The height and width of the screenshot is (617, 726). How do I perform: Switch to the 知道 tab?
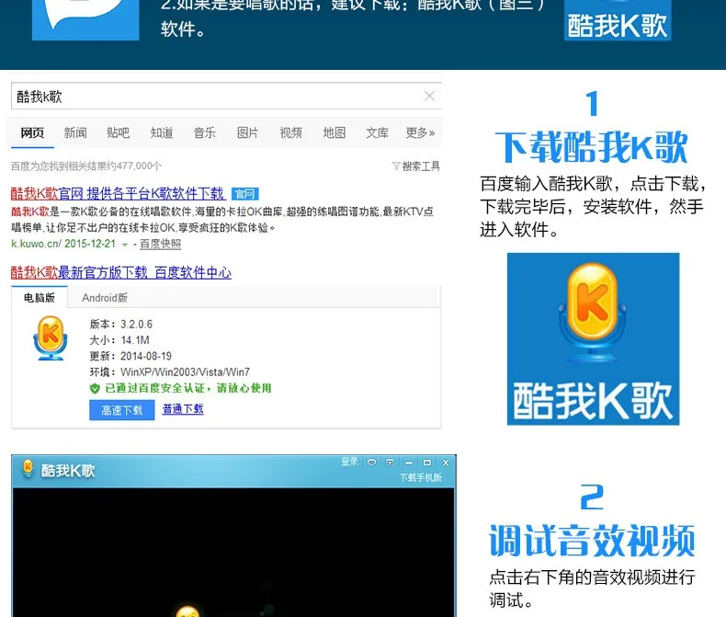(162, 133)
